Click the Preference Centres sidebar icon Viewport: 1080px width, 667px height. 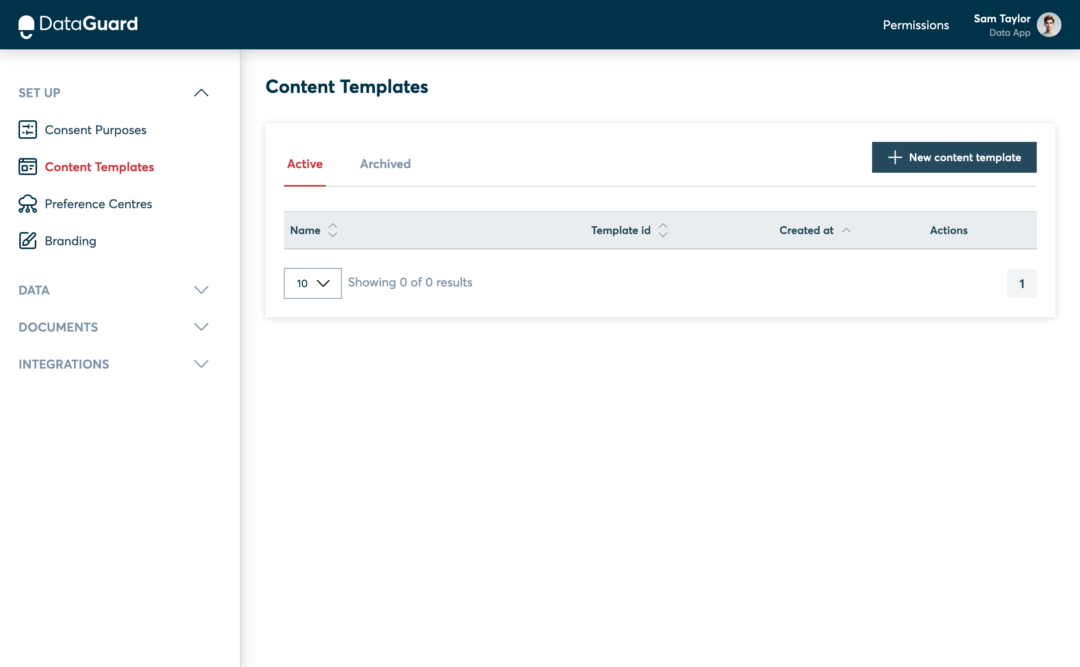coord(28,204)
